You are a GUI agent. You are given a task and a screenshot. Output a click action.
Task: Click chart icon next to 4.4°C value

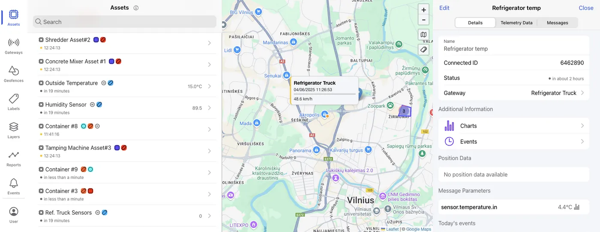tap(577, 207)
